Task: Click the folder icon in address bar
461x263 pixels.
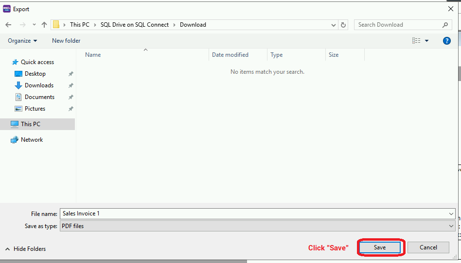Action: [56, 25]
